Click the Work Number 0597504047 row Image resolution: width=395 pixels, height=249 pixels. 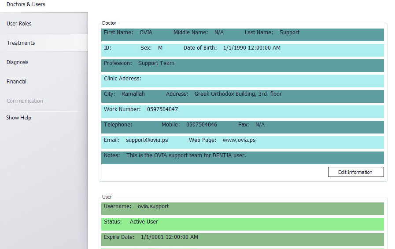pos(242,110)
